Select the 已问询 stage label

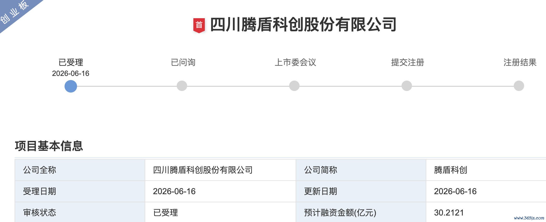183,62
